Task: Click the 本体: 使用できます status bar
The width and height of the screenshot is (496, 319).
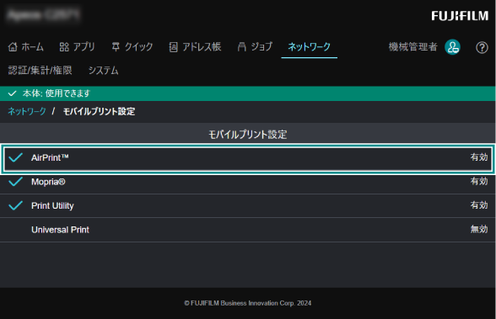Action: [247, 93]
